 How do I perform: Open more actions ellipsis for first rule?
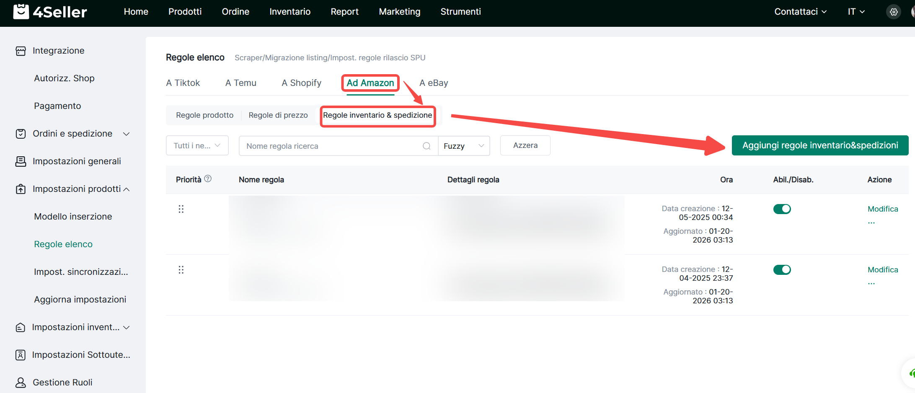[x=871, y=222]
